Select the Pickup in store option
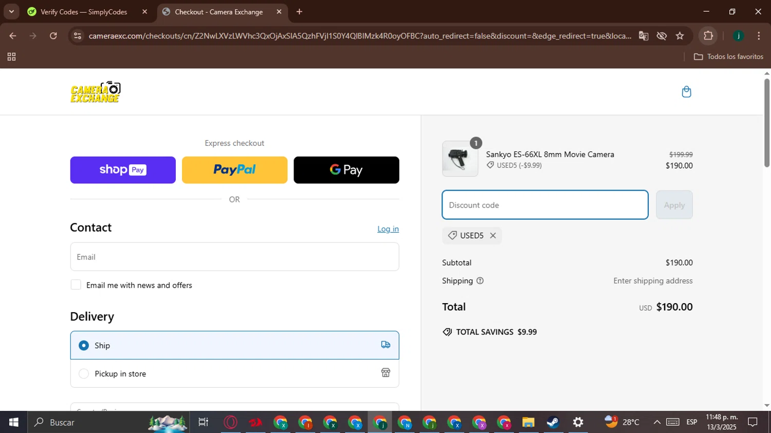The image size is (771, 433). 234,373
